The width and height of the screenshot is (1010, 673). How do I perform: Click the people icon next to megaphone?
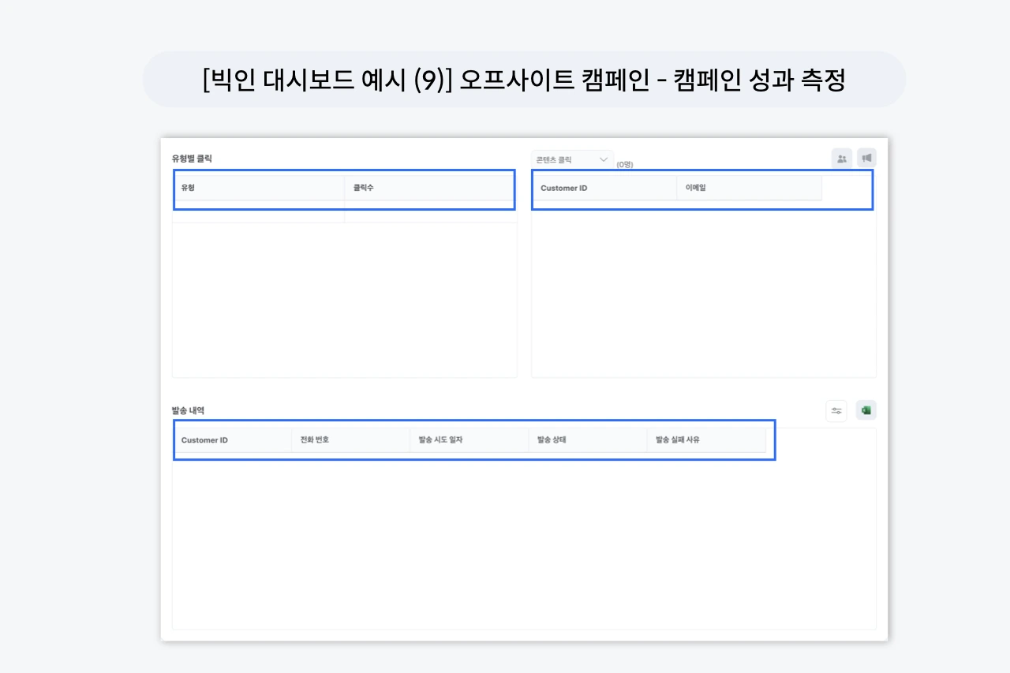click(841, 158)
